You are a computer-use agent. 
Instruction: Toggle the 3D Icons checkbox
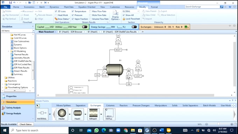(56, 12)
